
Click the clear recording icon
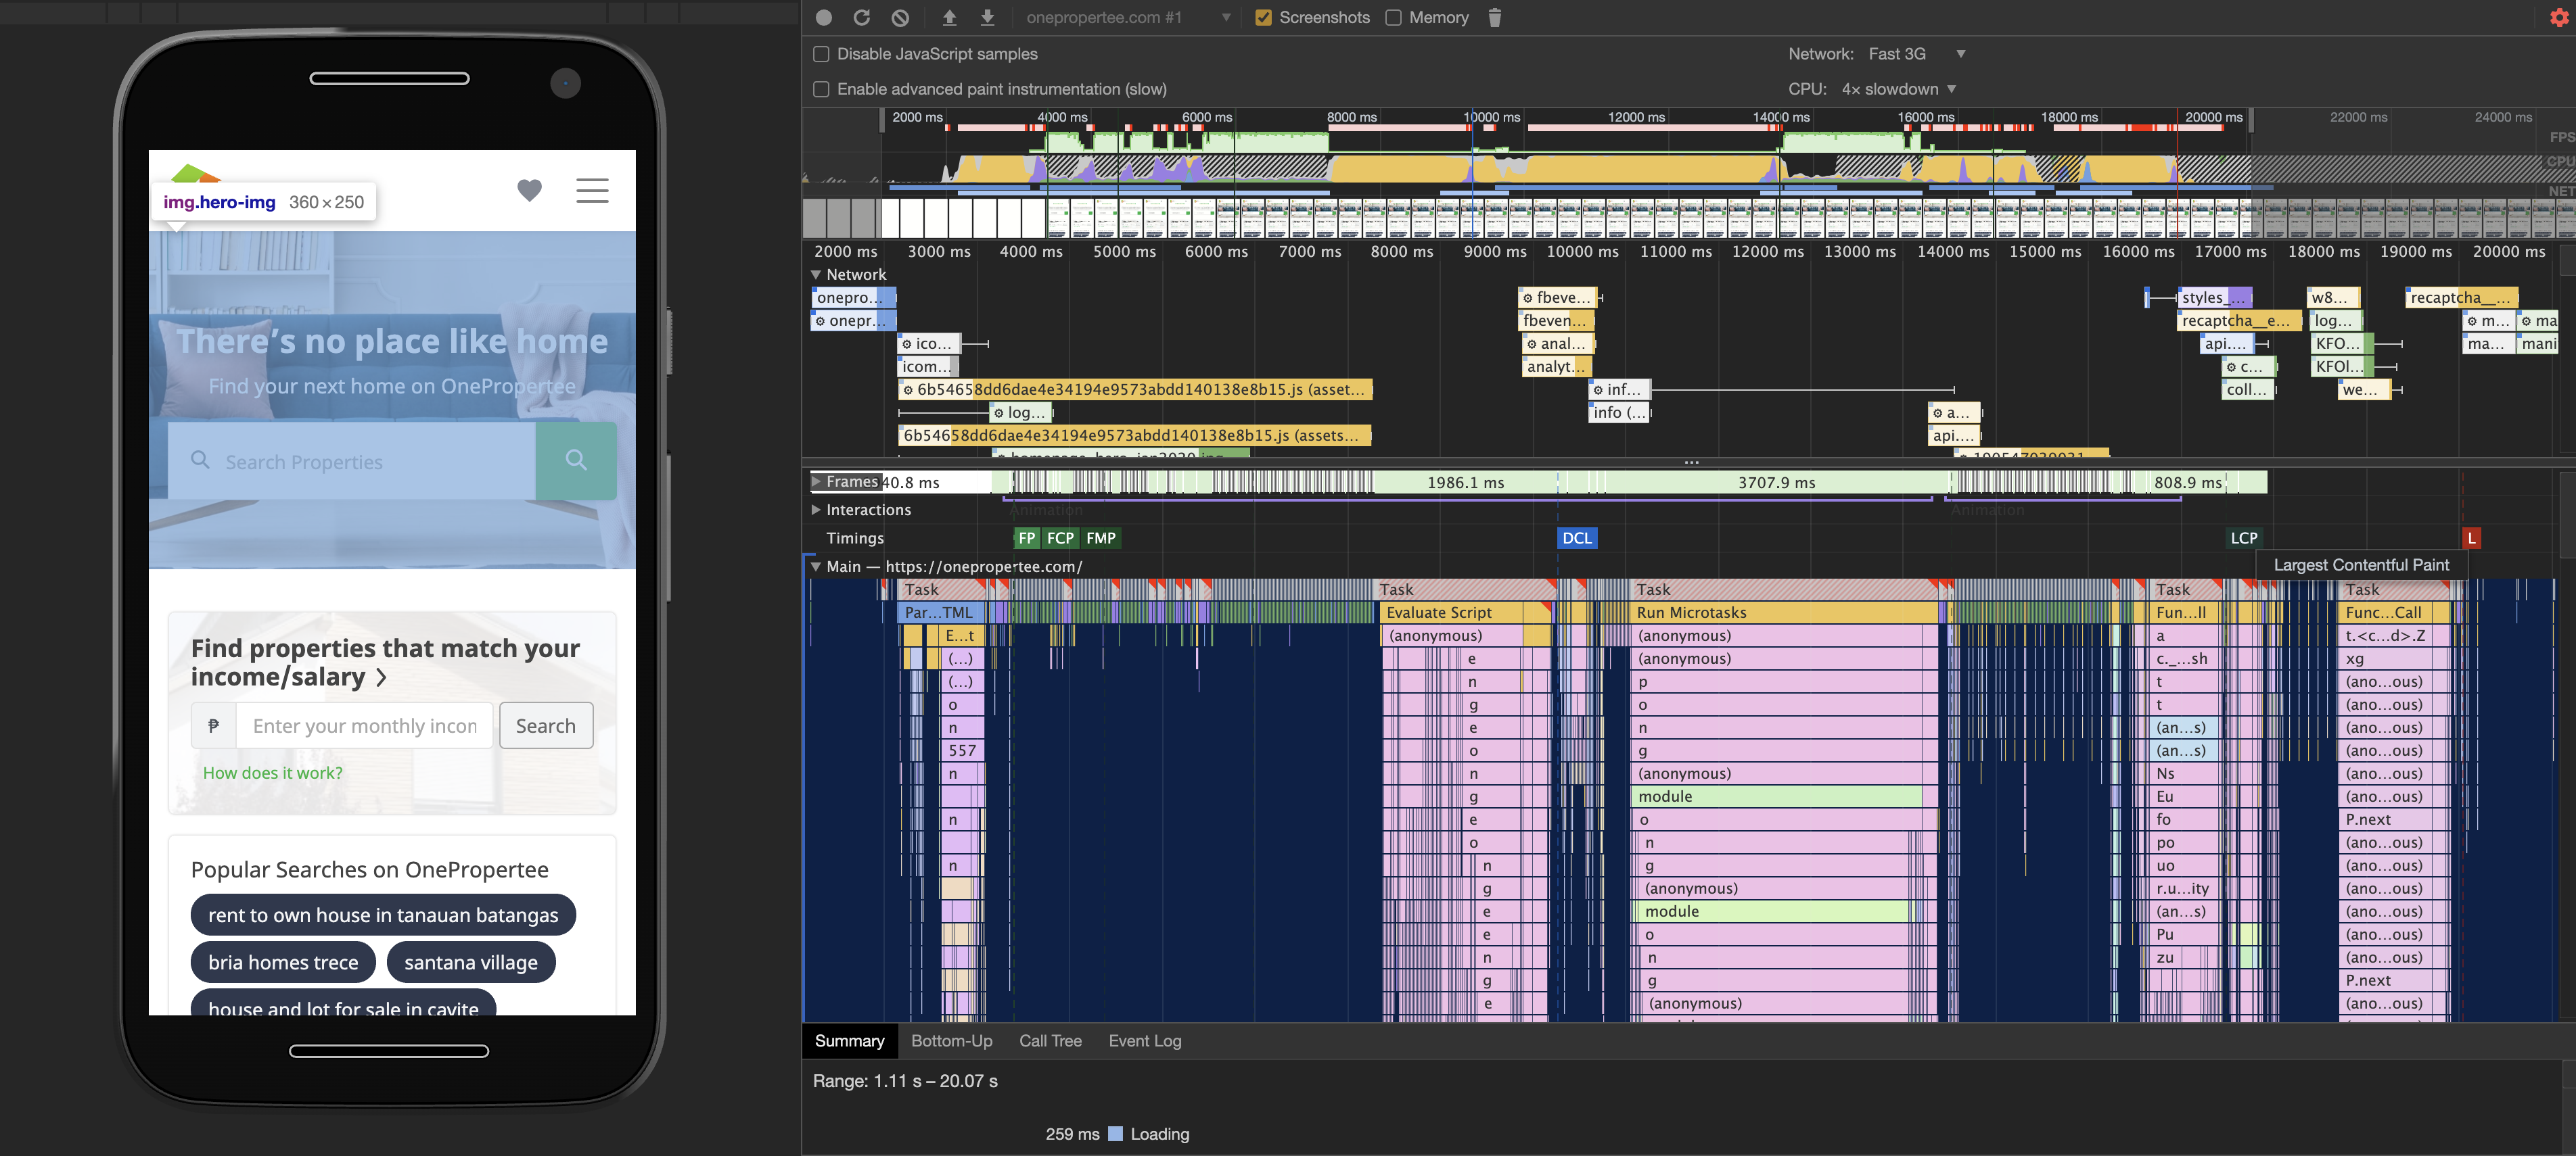pyautogui.click(x=900, y=17)
